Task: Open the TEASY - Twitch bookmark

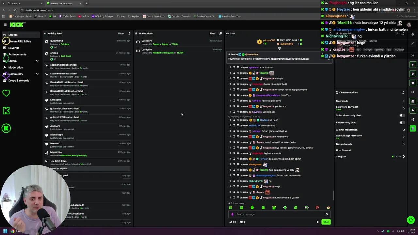Action: pyautogui.click(x=68, y=16)
